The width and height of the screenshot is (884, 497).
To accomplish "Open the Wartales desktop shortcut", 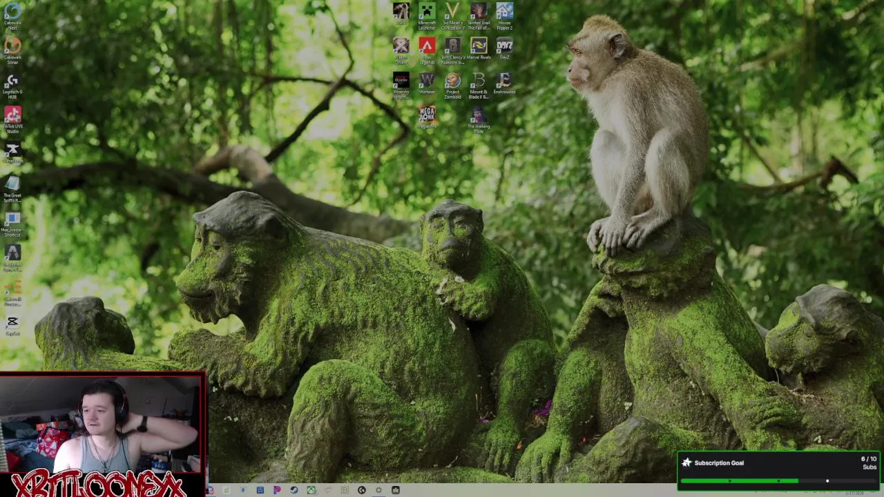I will coord(427,84).
